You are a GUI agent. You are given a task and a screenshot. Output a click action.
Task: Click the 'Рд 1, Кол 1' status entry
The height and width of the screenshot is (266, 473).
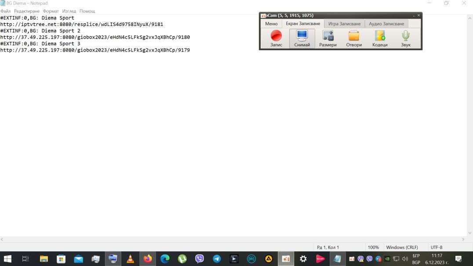tap(328, 247)
